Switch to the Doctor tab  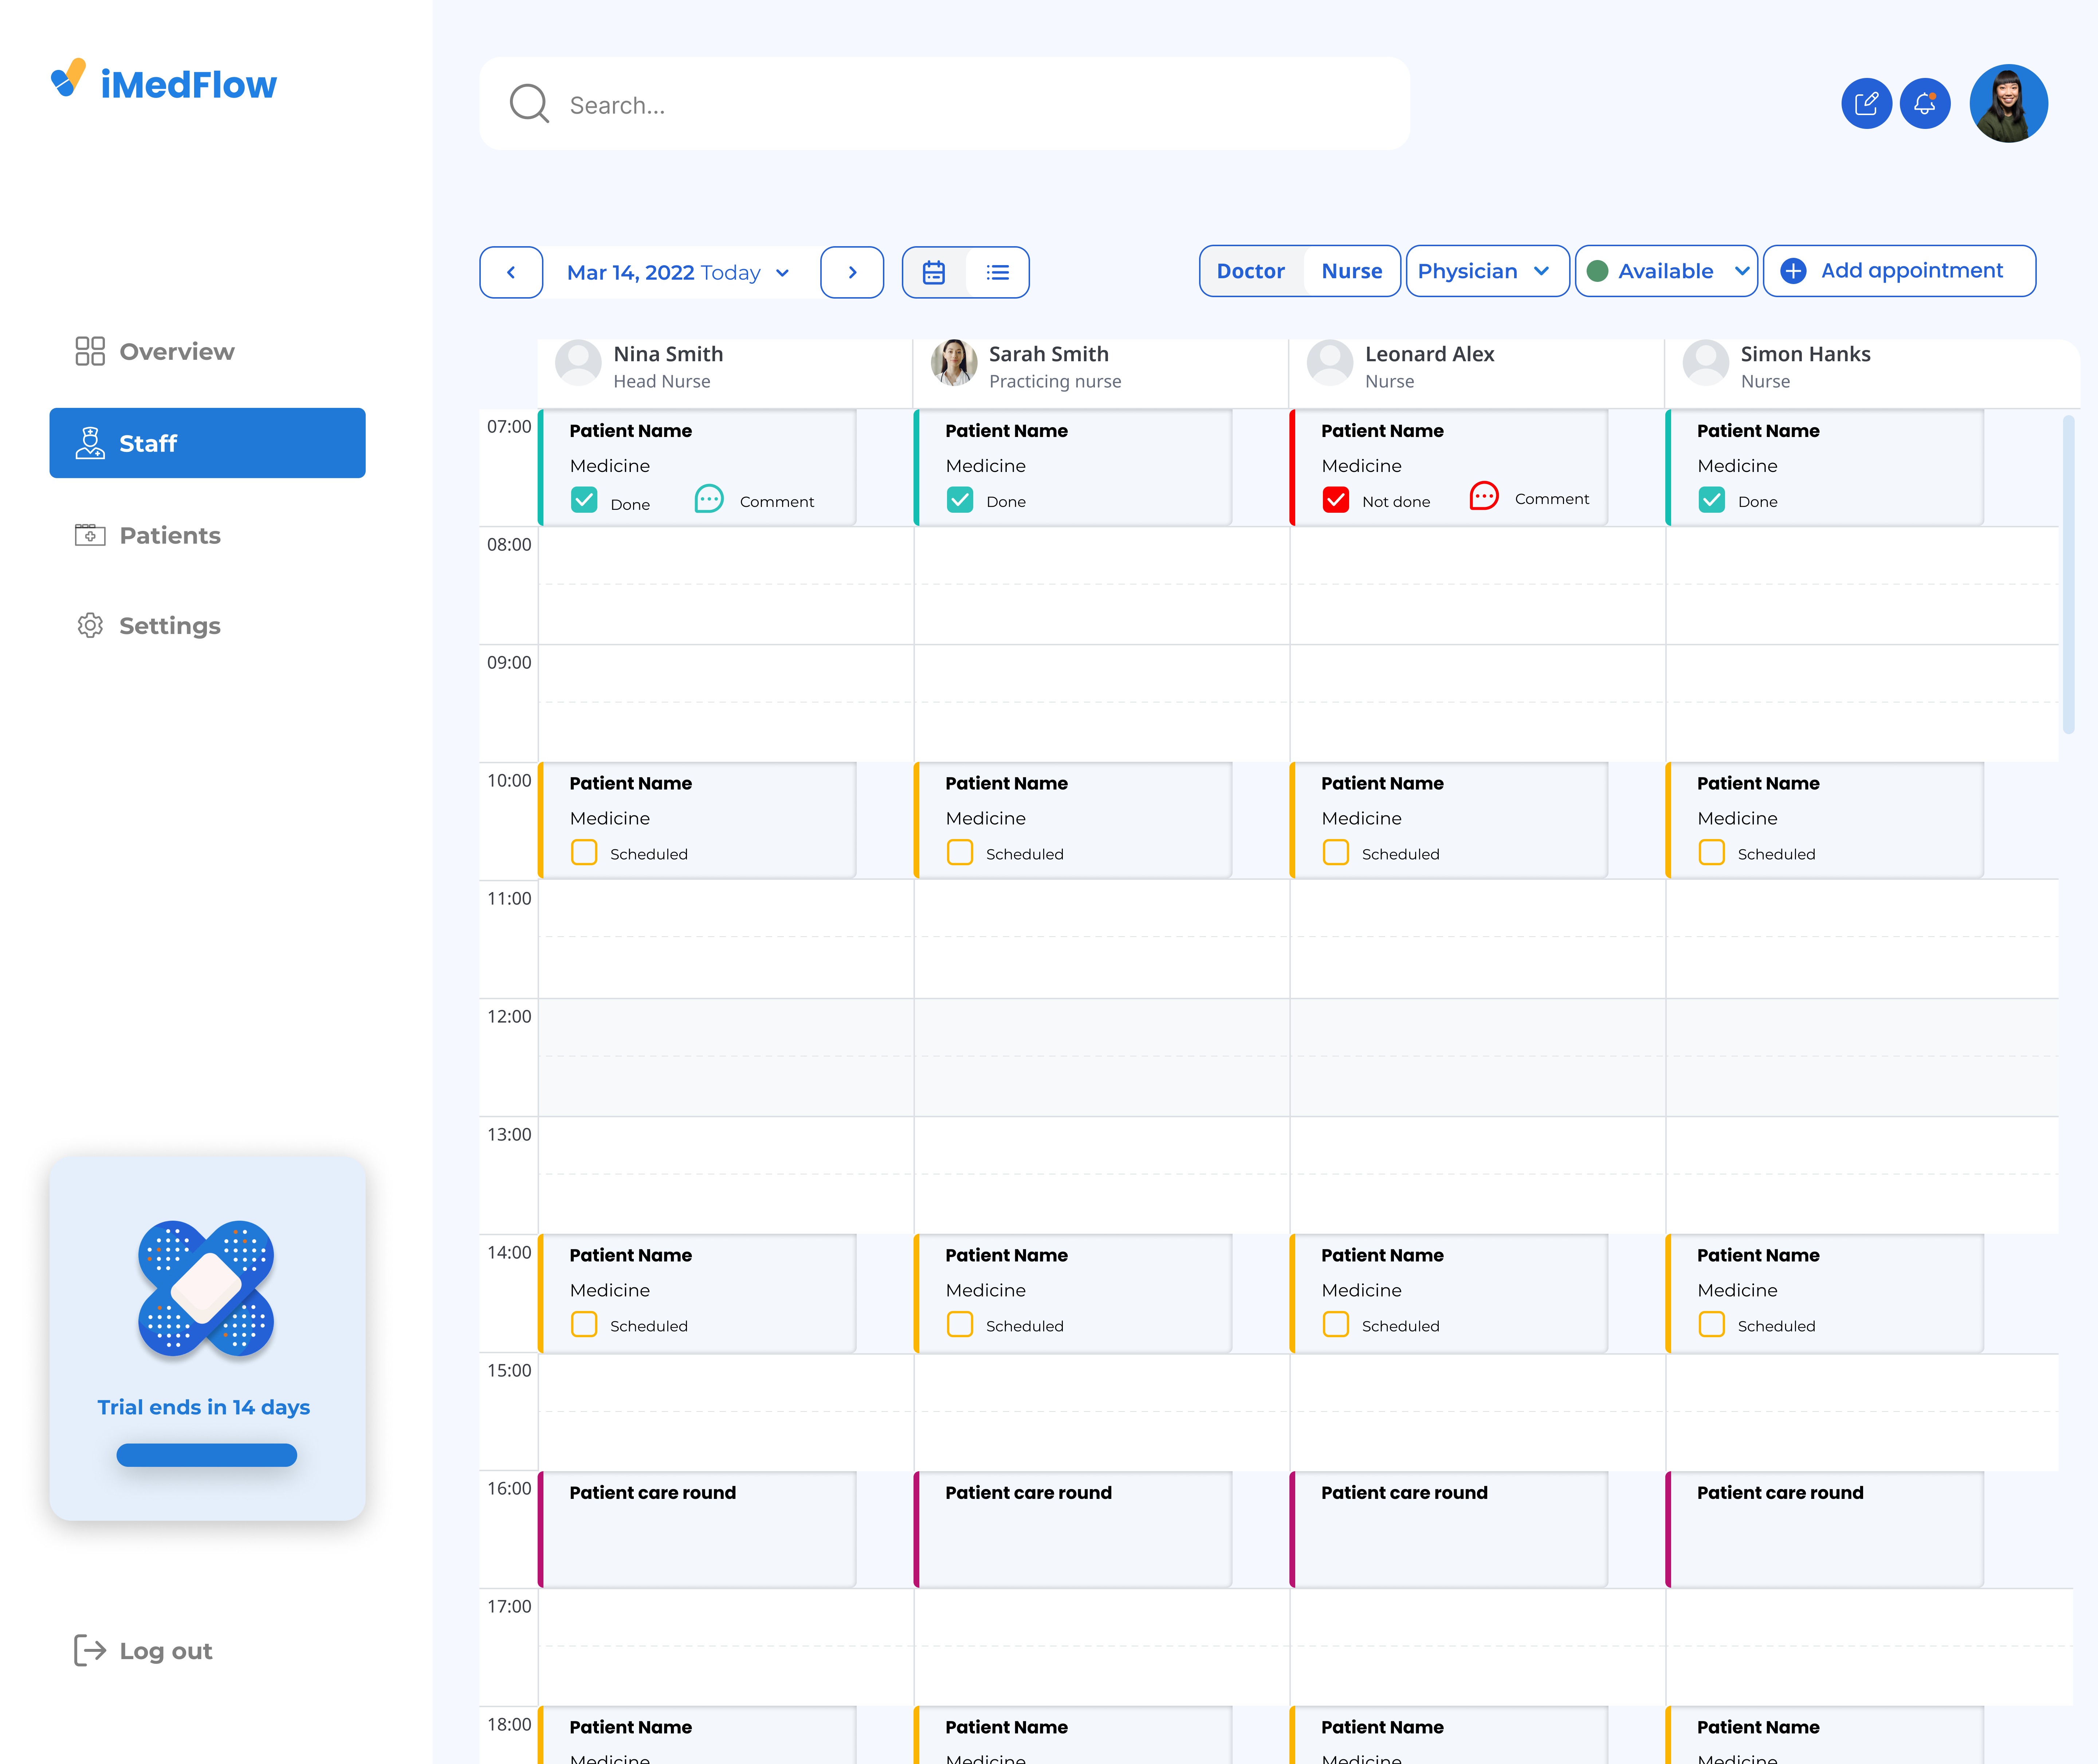1251,271
